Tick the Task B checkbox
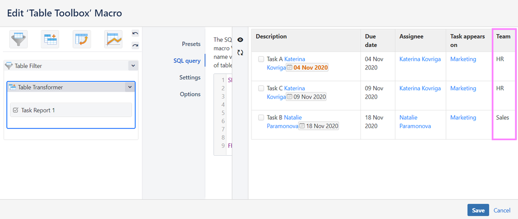Image resolution: width=518 pixels, height=219 pixels. 261,118
